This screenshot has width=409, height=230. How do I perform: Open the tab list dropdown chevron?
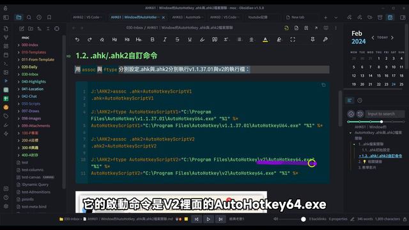coord(336,17)
